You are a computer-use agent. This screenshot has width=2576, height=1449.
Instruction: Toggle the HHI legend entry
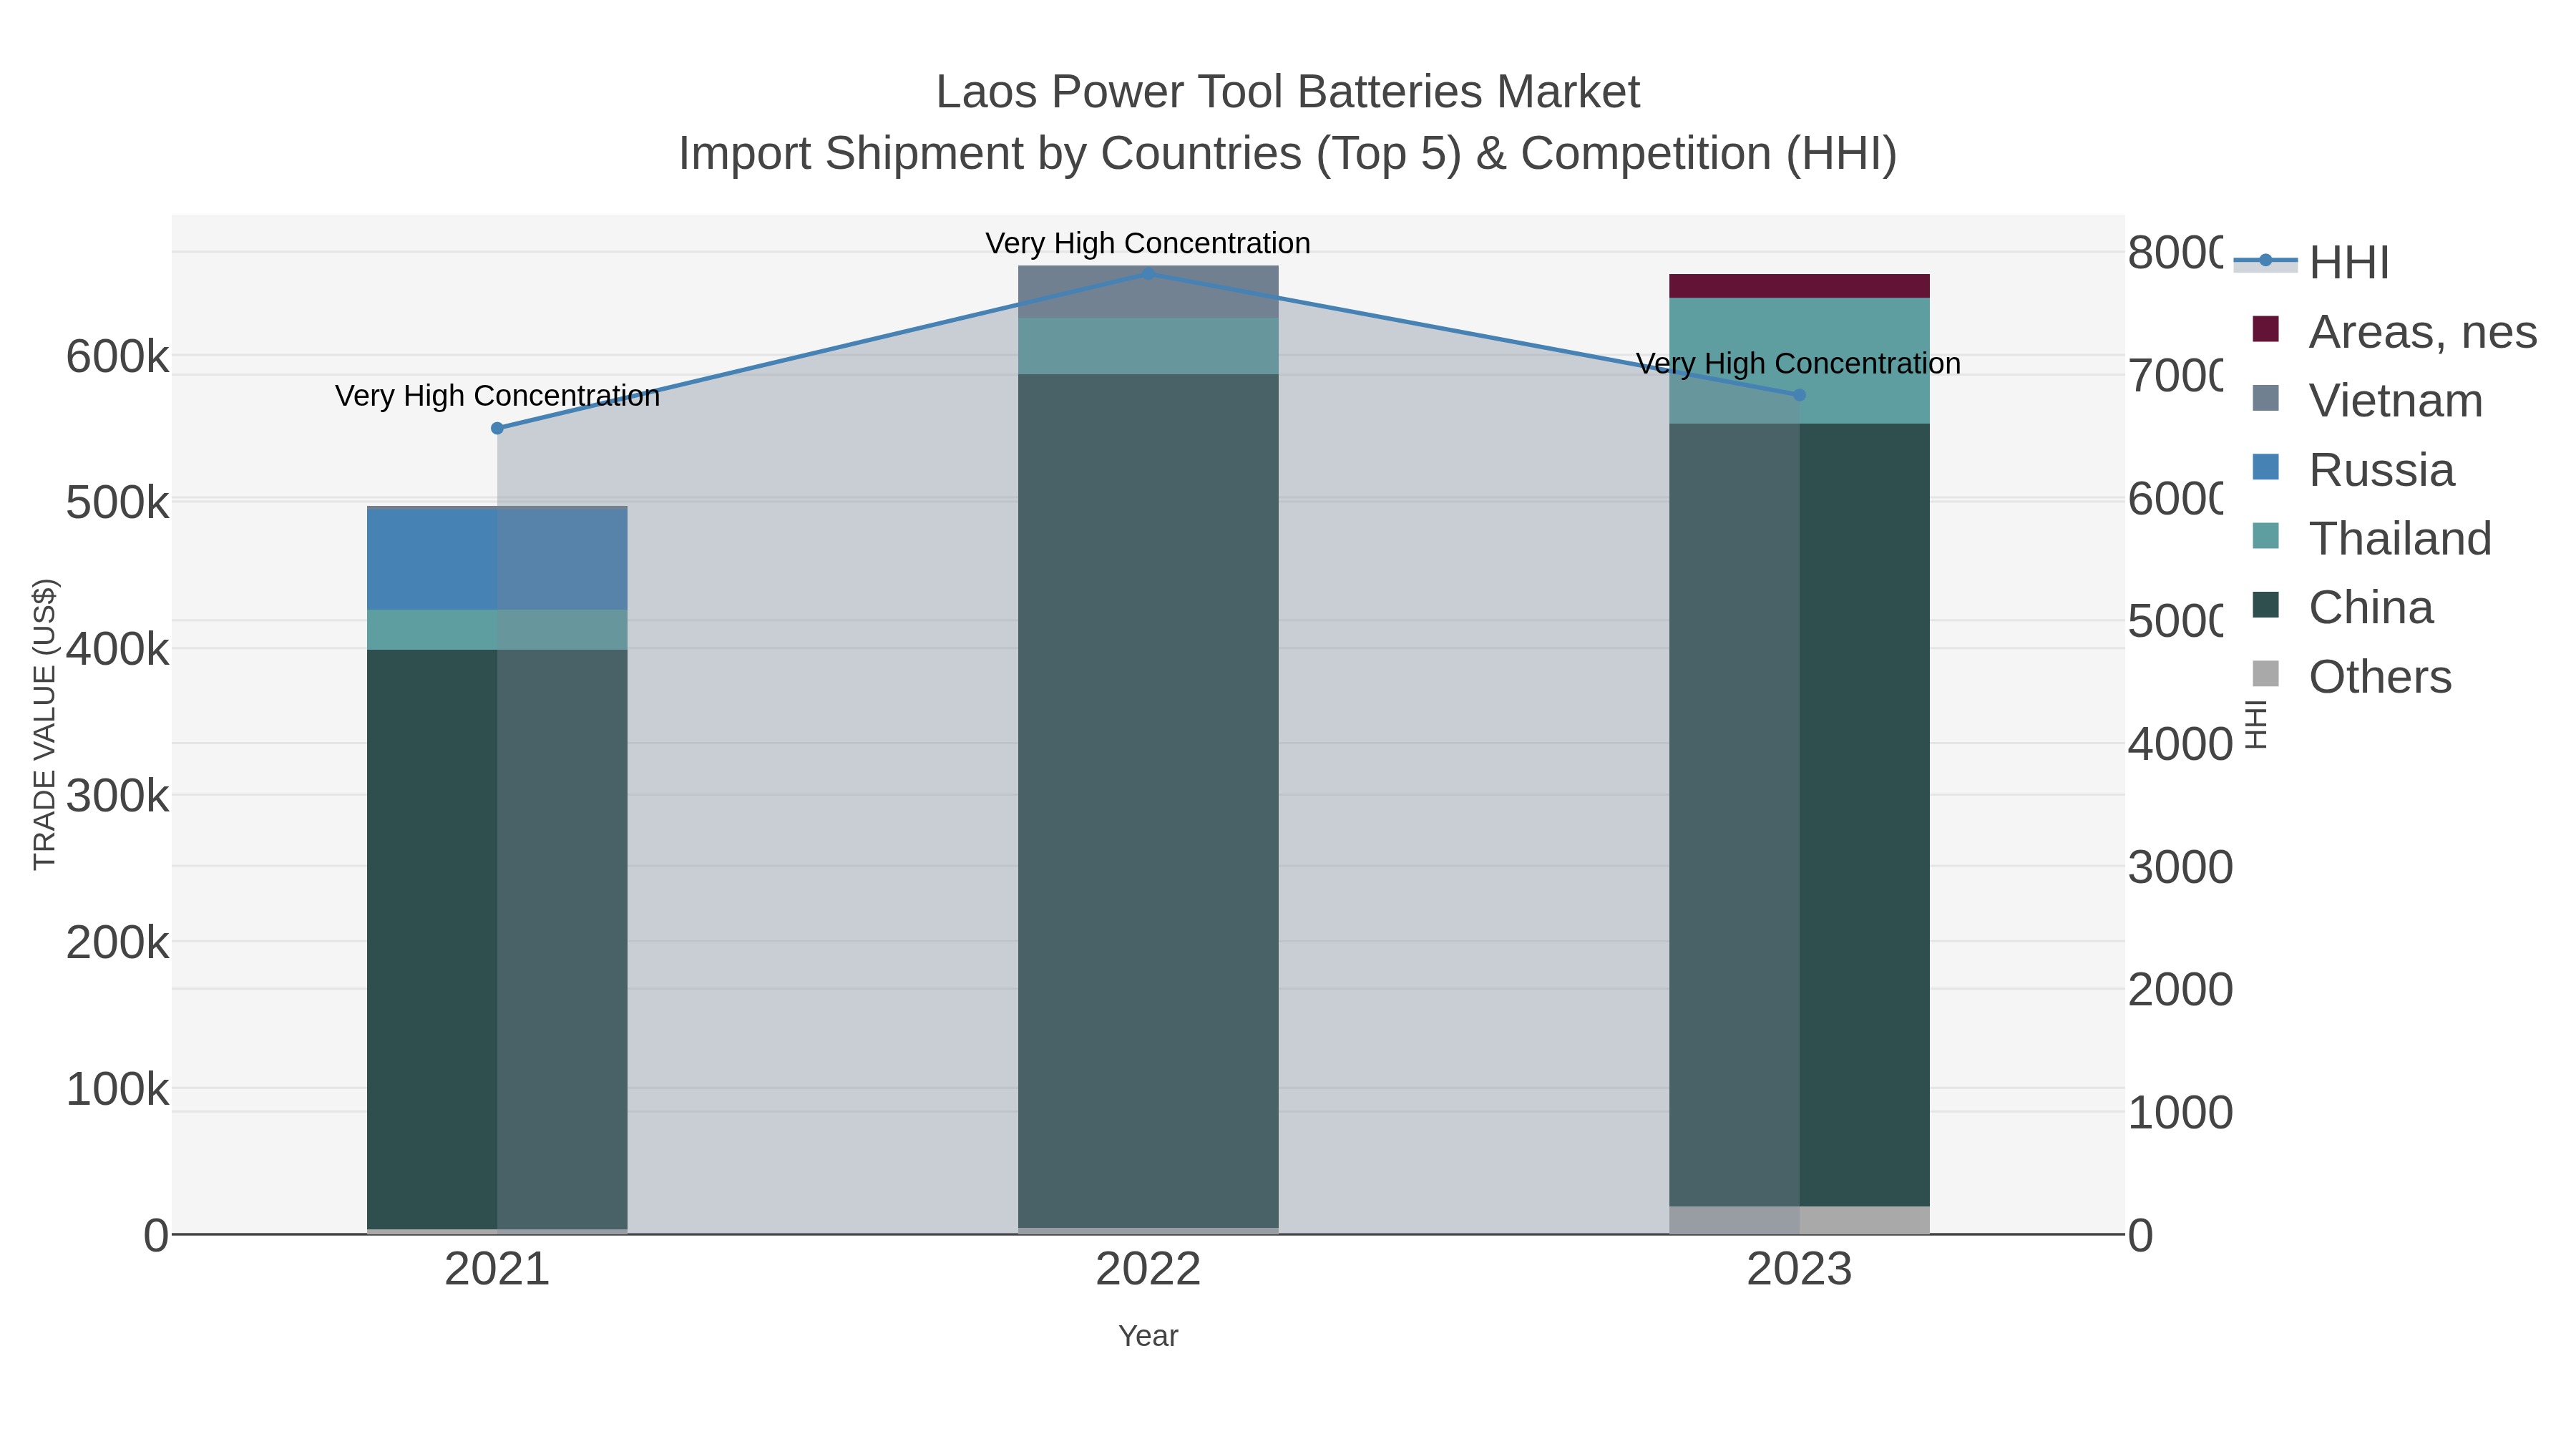(2311, 262)
